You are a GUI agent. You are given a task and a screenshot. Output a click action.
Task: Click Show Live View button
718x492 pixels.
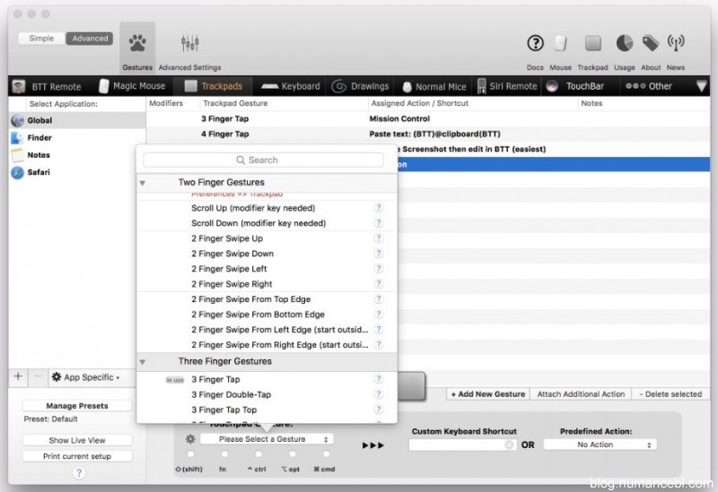tap(77, 440)
